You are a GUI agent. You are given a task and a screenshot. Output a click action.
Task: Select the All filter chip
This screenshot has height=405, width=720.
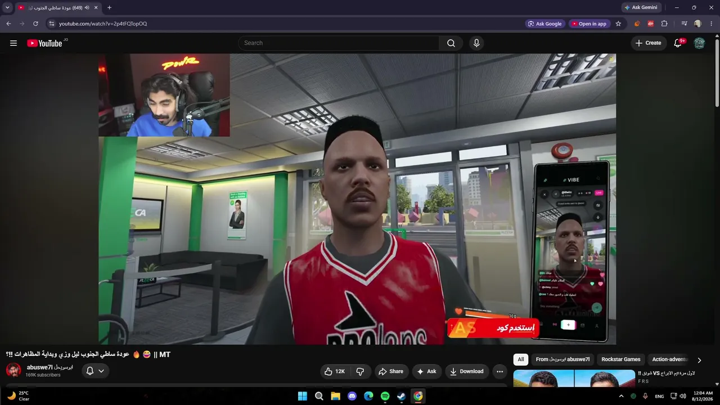click(x=521, y=359)
